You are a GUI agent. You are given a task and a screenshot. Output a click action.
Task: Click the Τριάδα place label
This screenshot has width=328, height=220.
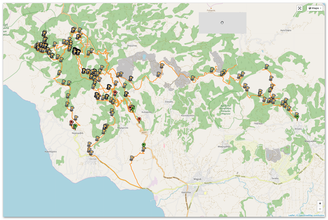point(275,178)
